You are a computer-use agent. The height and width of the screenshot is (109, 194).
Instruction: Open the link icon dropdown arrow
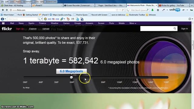coord(64,19)
